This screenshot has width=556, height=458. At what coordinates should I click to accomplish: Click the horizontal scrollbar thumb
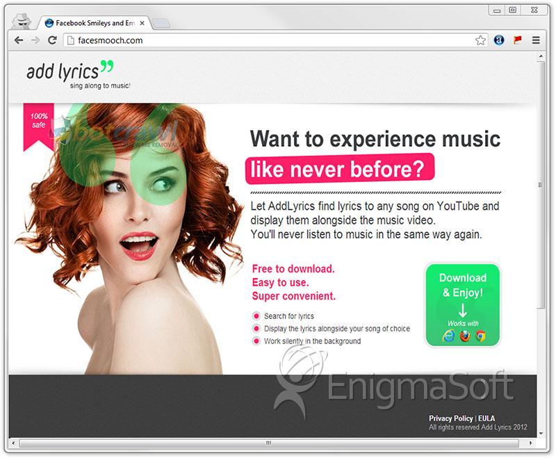pos(268,443)
